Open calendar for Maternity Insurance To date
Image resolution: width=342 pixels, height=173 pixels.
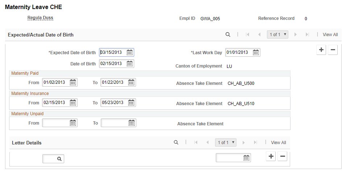pos(131,103)
